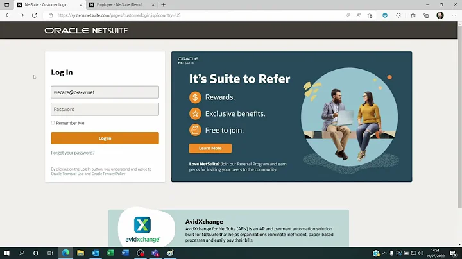
Task: View site info via the padlock icon
Action: (51, 15)
